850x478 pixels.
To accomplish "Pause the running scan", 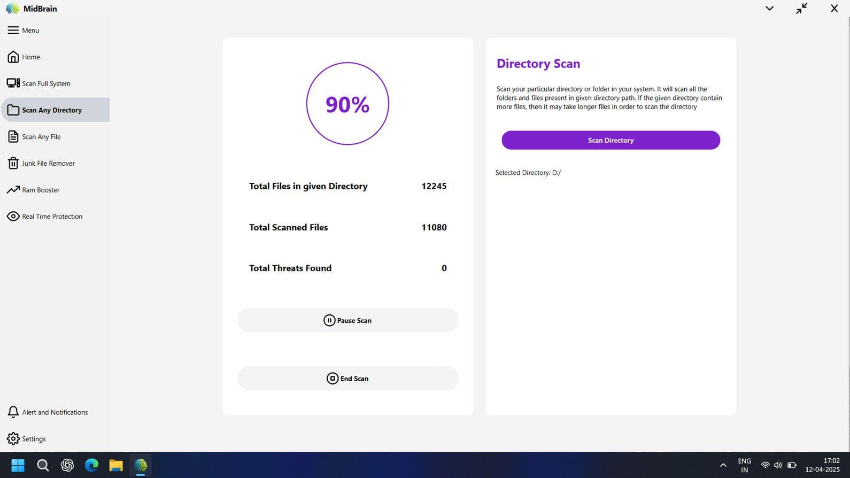I will point(347,320).
